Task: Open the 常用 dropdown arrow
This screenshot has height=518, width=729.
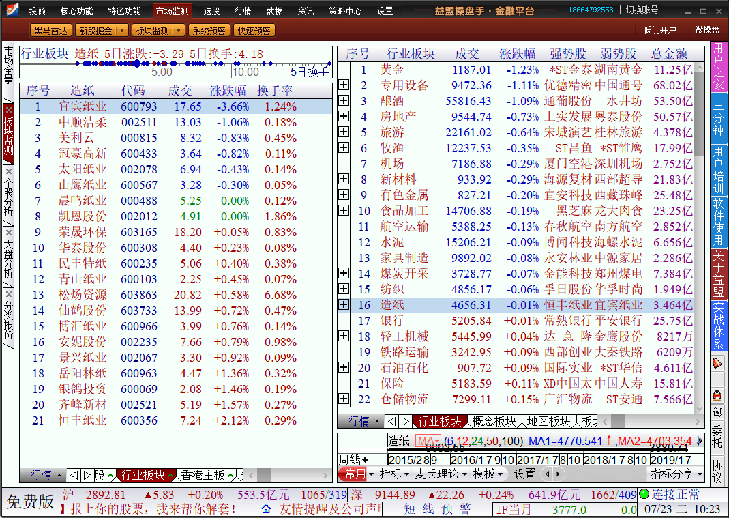Action: point(371,474)
